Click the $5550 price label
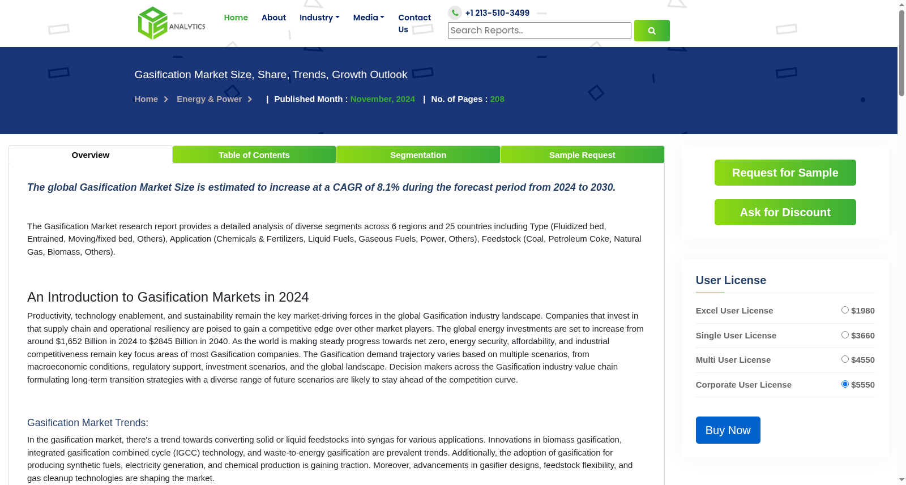The image size is (906, 485). (863, 385)
